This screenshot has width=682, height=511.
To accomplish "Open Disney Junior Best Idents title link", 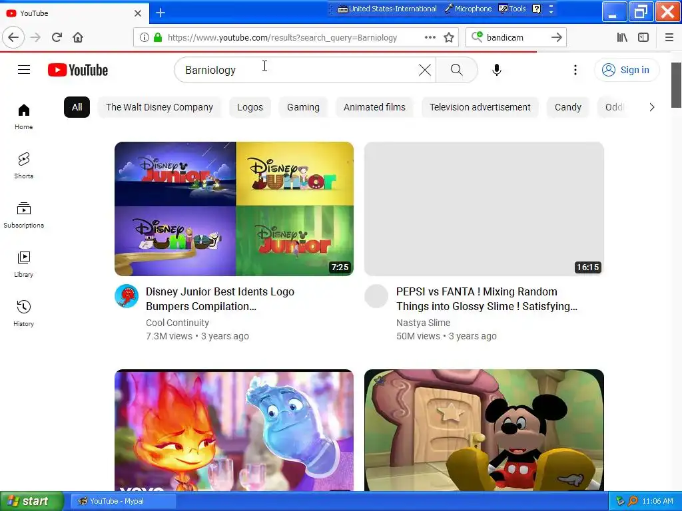I will [x=220, y=299].
